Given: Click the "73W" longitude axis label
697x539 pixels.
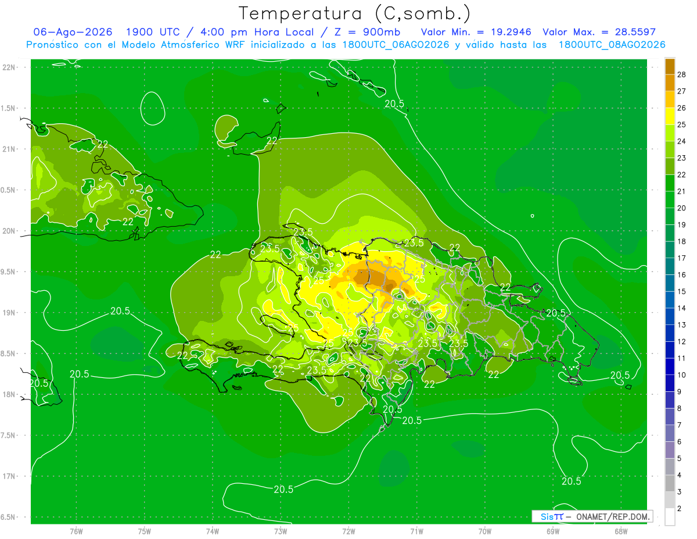Looking at the screenshot, I should click(x=281, y=531).
